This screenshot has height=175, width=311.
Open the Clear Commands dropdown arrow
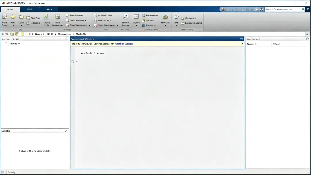coord(117,25)
